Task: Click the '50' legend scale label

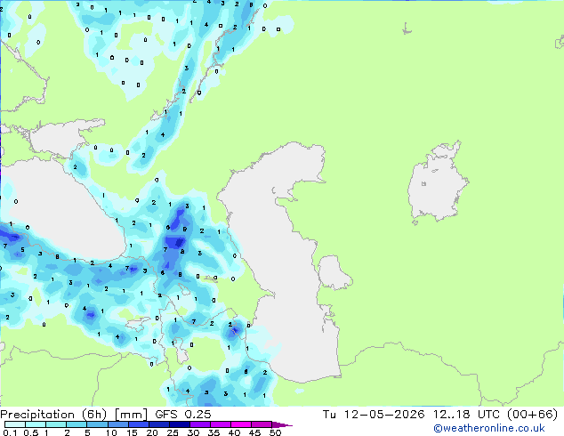Action: point(275,432)
